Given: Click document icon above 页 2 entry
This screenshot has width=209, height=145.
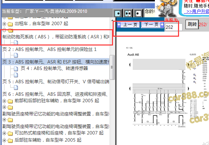Looking at the screenshot, I should 16,42.
